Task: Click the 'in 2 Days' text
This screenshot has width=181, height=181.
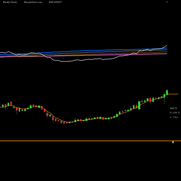Action: click(174, 117)
